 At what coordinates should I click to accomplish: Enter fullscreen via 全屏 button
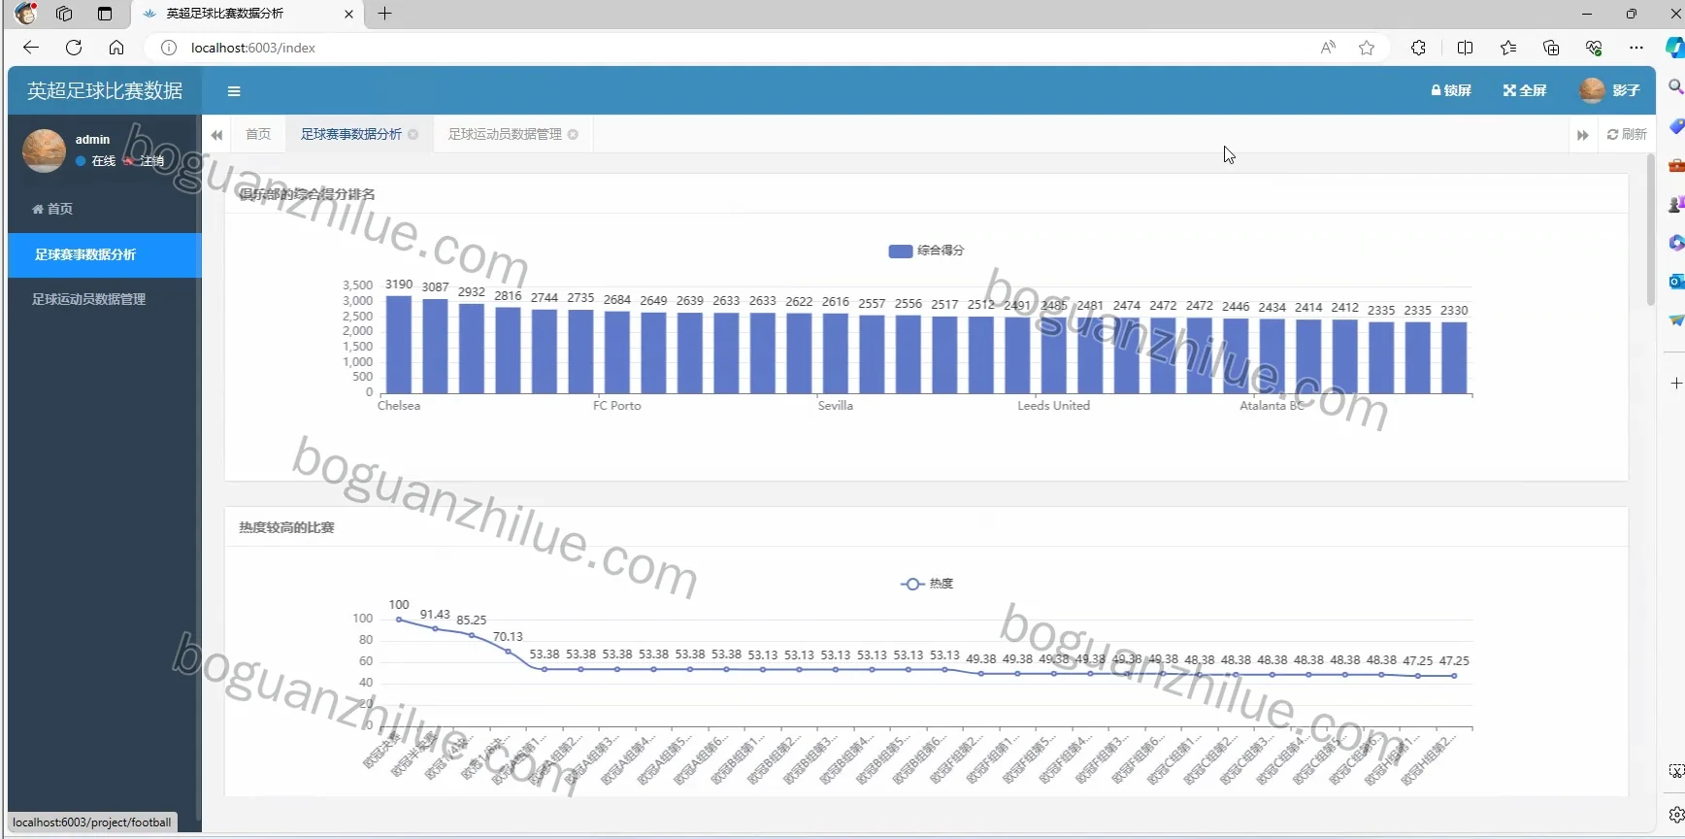pos(1525,90)
